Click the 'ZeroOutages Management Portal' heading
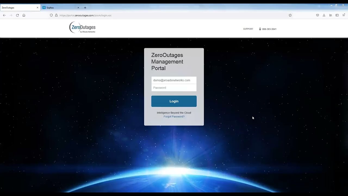This screenshot has width=348, height=196. pos(167,62)
